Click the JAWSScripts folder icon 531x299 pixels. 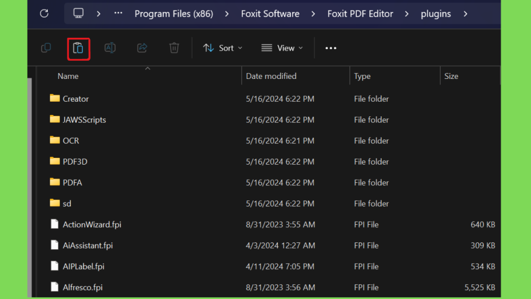(54, 119)
